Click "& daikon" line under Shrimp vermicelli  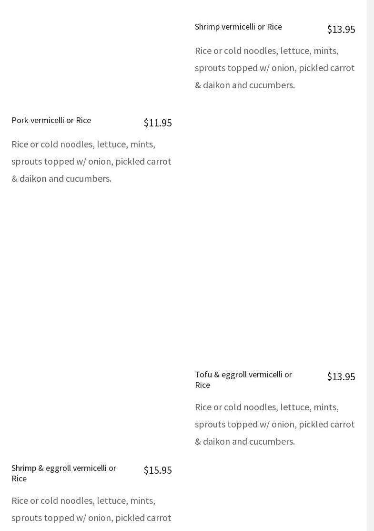tap(244, 85)
